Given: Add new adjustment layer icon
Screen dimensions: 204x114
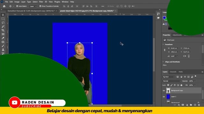Looking at the screenshot, I should pyautogui.click(x=187, y=105).
